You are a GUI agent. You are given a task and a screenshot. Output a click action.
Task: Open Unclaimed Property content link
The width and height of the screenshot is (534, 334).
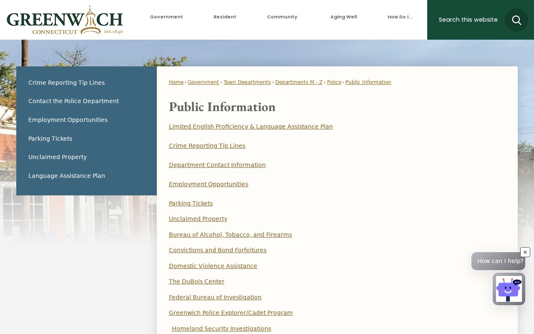pos(198,219)
